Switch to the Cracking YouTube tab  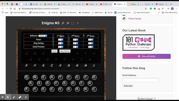(x=92, y=4)
